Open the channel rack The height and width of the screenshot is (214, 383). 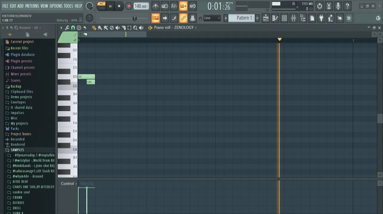pos(284,18)
